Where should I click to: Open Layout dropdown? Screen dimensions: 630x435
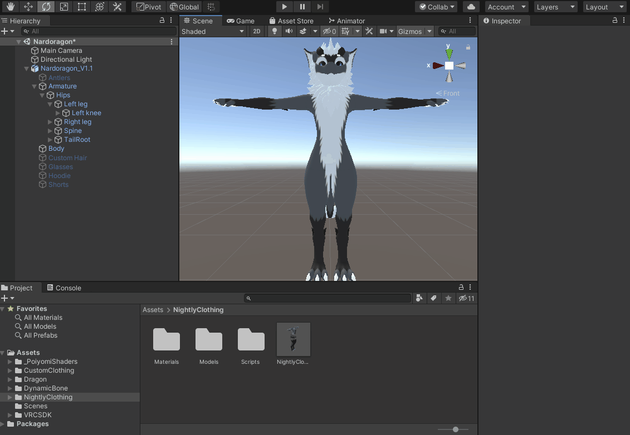click(605, 7)
